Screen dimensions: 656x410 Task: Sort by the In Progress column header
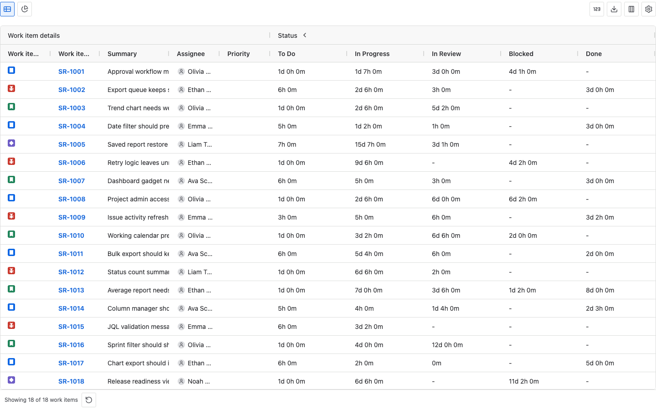point(372,54)
